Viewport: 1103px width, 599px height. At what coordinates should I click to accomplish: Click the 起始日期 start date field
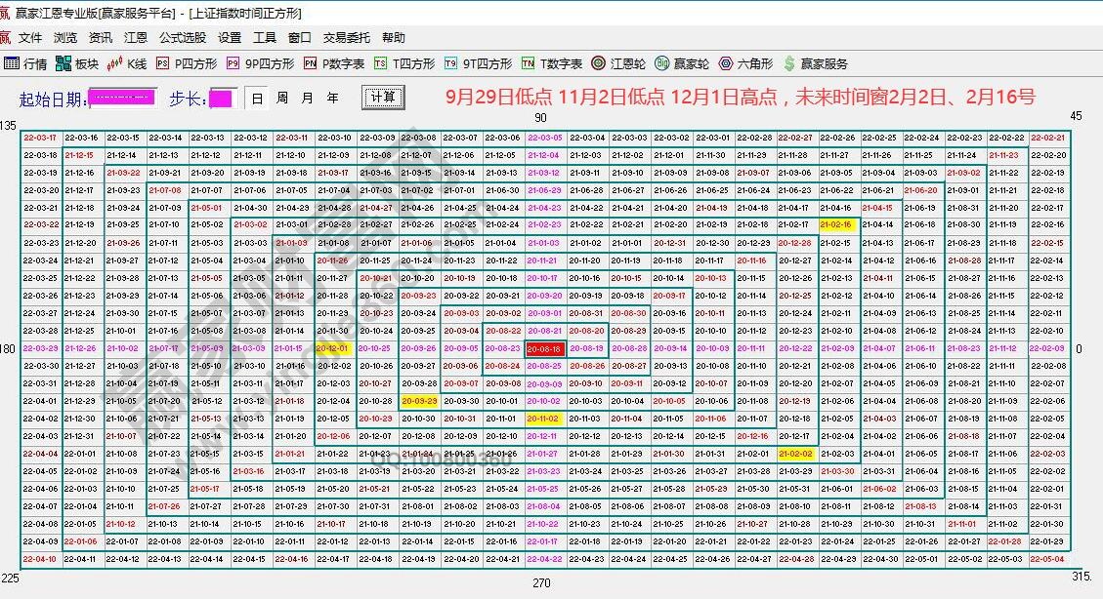point(122,99)
